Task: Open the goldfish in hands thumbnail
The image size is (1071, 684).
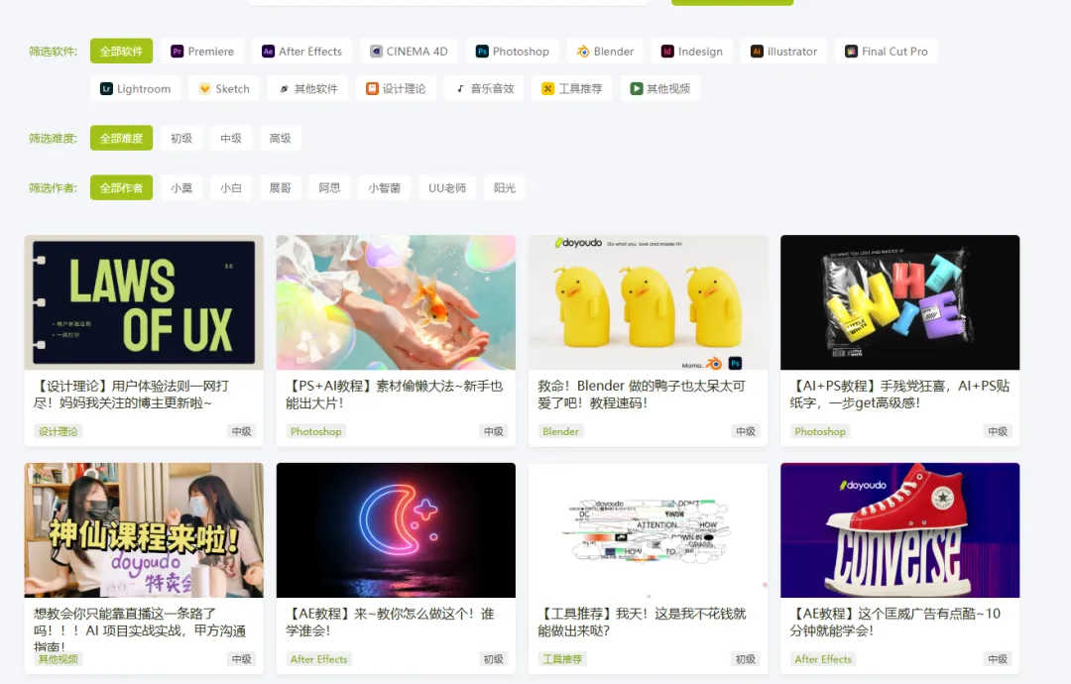Action: (396, 302)
